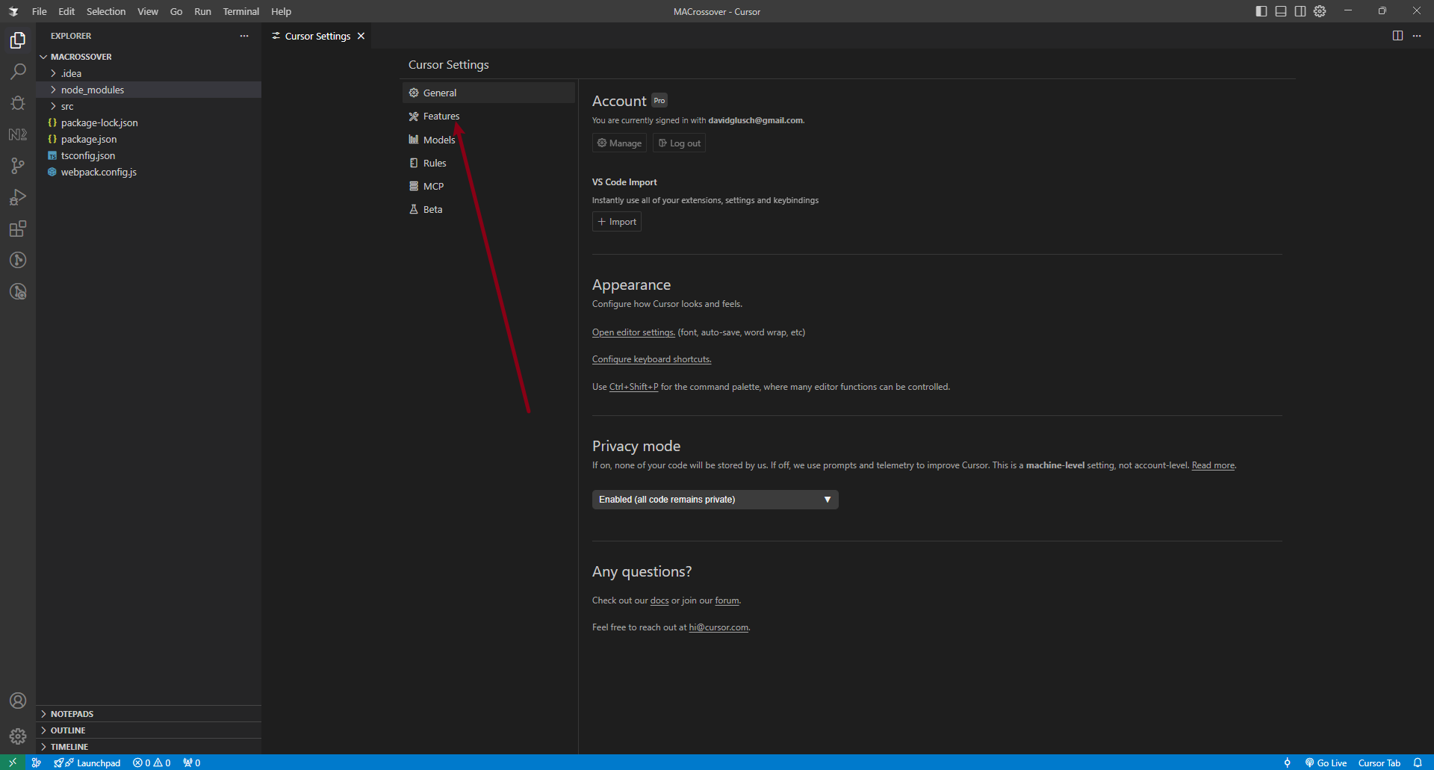Click the notifications bell in status bar
This screenshot has width=1434, height=770.
point(1418,763)
